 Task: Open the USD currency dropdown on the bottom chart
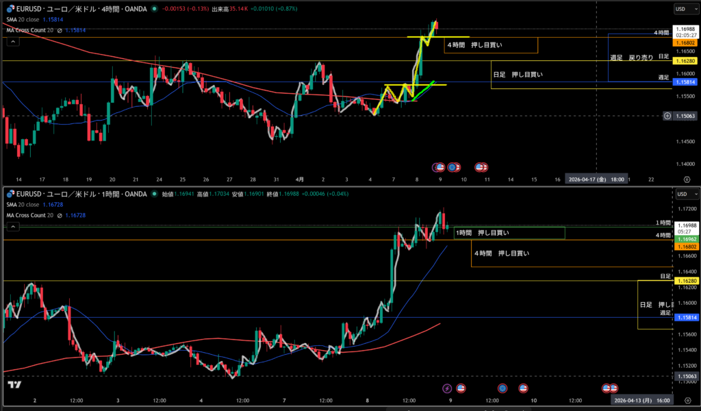(680, 194)
